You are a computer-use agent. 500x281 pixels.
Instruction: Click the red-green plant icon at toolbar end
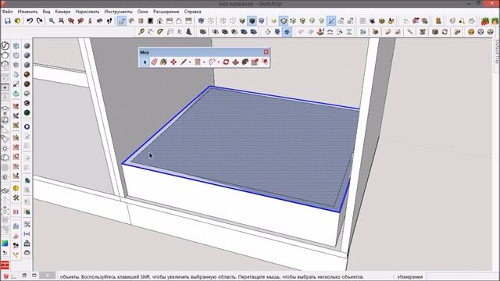485,21
